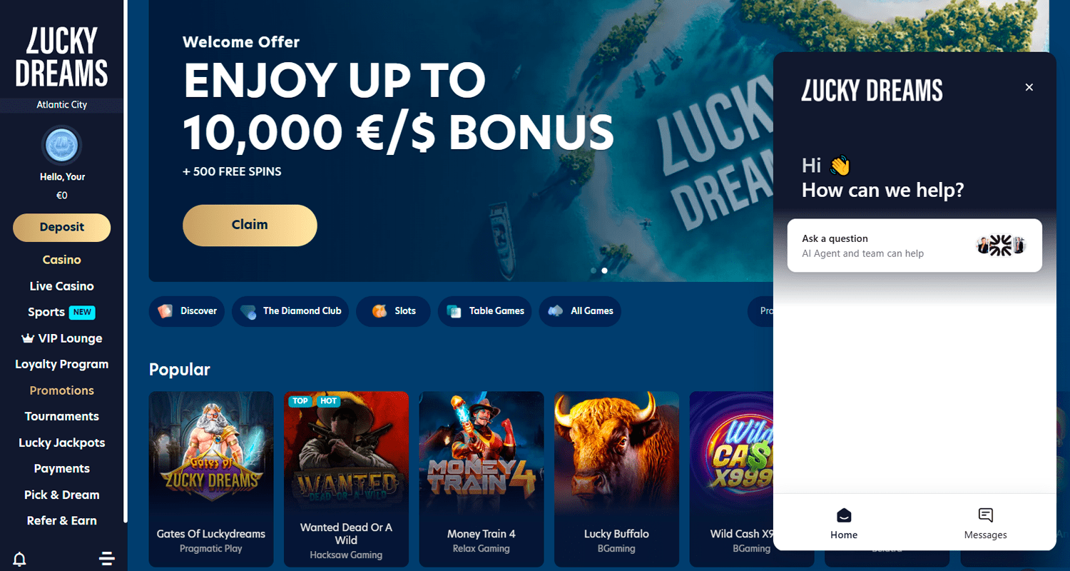Click the gold Deposit button

(x=61, y=227)
